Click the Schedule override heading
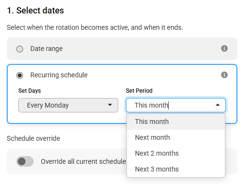248x184 pixels. click(33, 138)
